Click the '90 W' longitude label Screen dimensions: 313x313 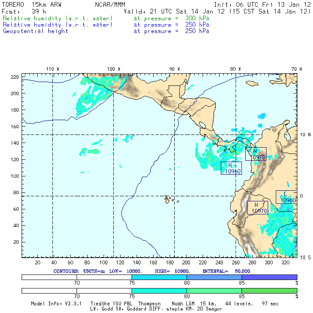coord(174,69)
